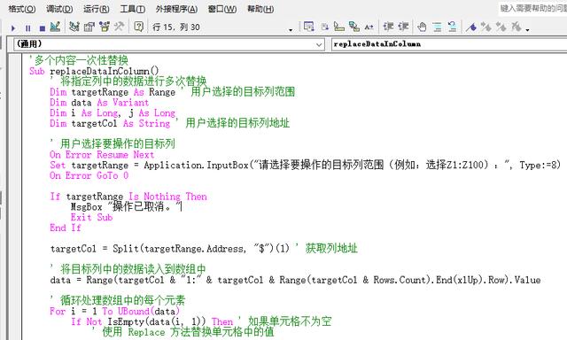
Task: Place cursor on the Exit Sub line
Action: pyautogui.click(x=91, y=218)
